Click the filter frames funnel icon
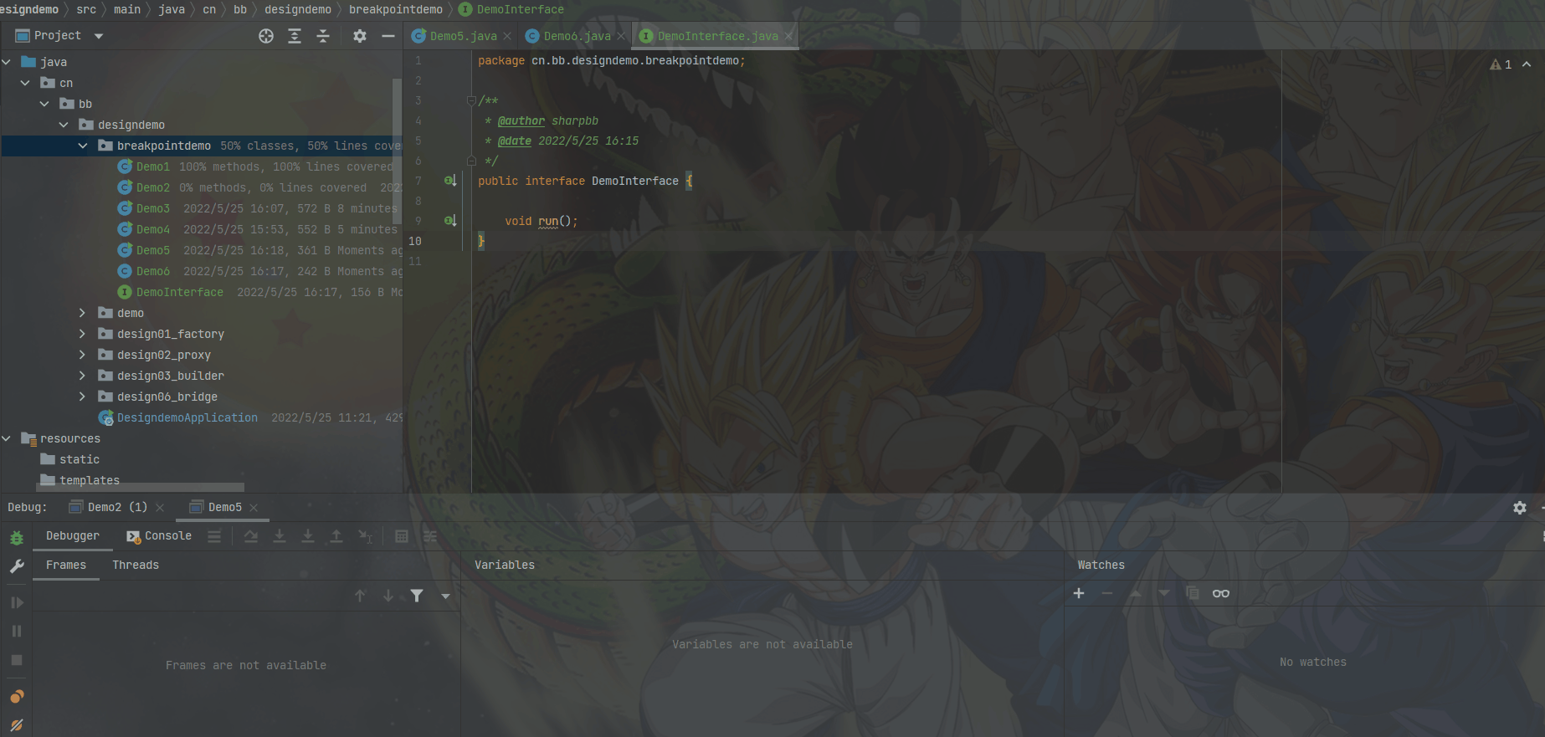Screen dimensions: 1545x737 pos(417,596)
